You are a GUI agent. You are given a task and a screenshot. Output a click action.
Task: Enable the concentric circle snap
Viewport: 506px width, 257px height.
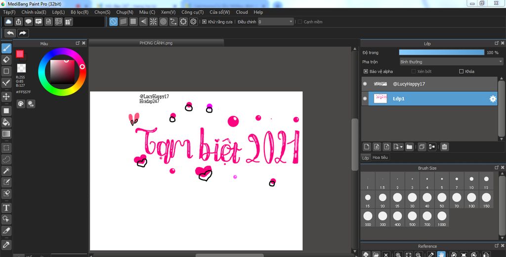tap(163, 22)
